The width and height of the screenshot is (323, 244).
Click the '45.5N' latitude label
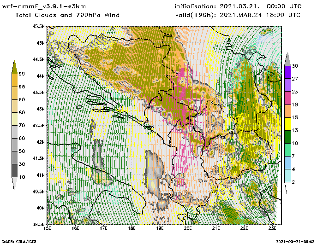(38, 26)
